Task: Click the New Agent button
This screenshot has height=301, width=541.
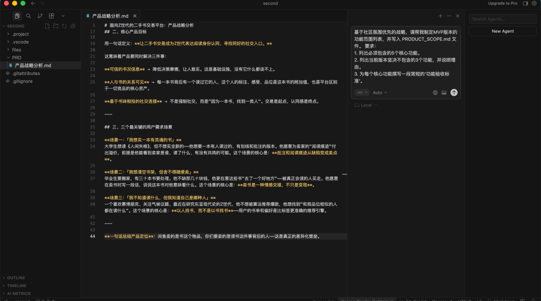Action: (502, 31)
